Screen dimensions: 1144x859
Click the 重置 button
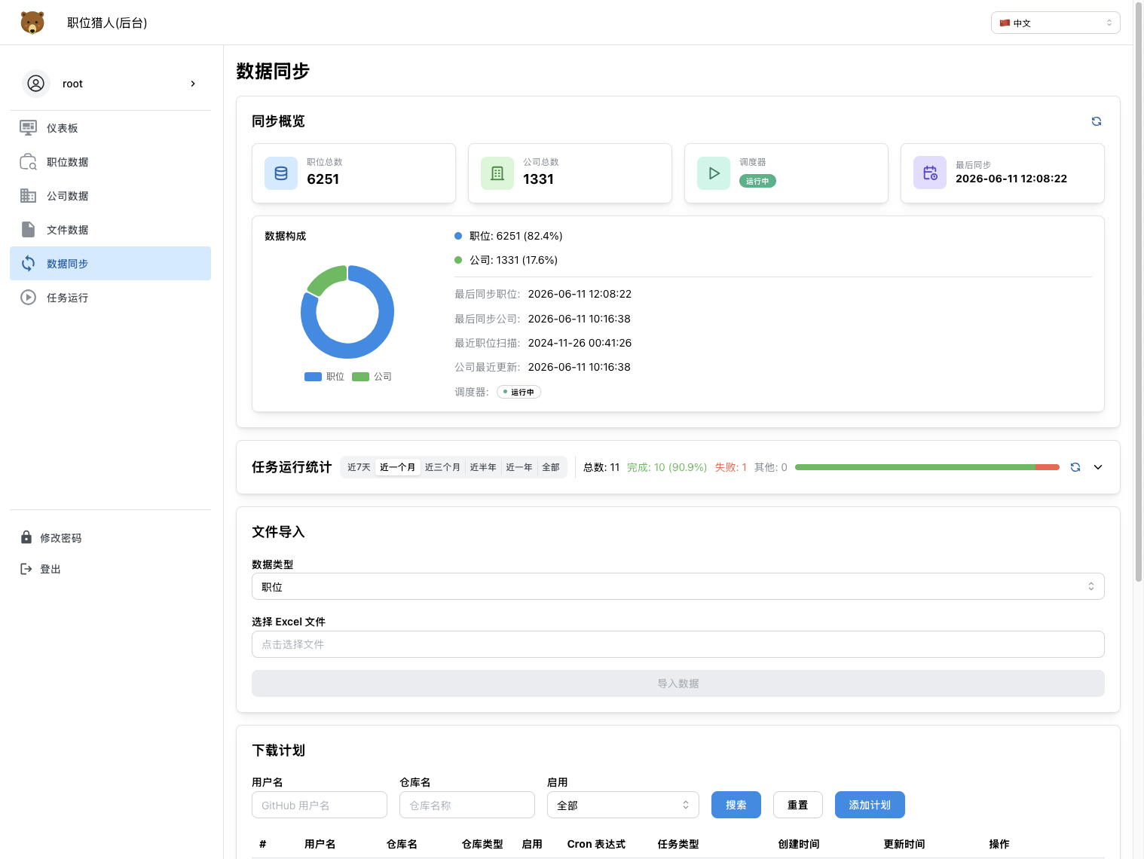point(798,805)
